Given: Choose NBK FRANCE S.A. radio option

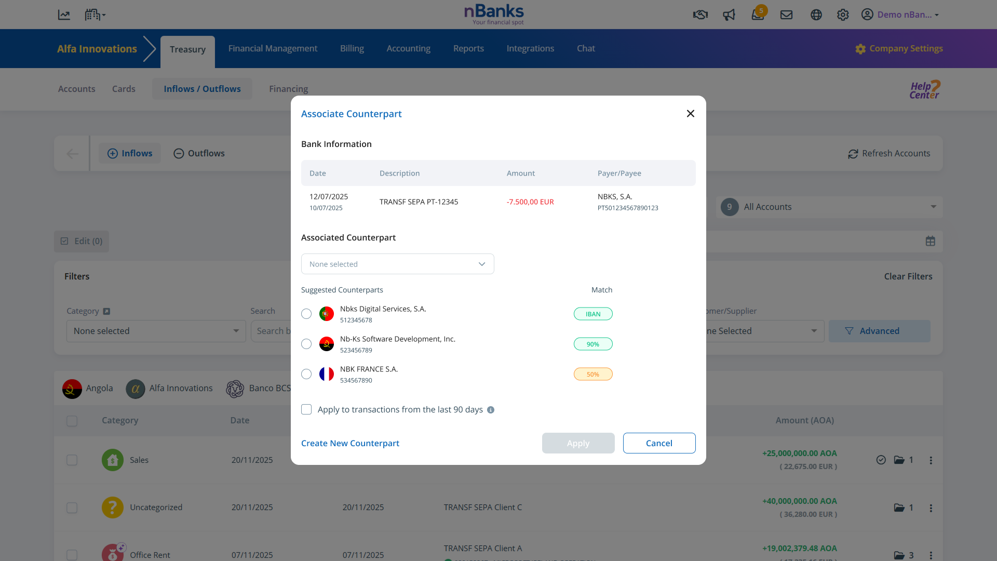Looking at the screenshot, I should pyautogui.click(x=306, y=374).
